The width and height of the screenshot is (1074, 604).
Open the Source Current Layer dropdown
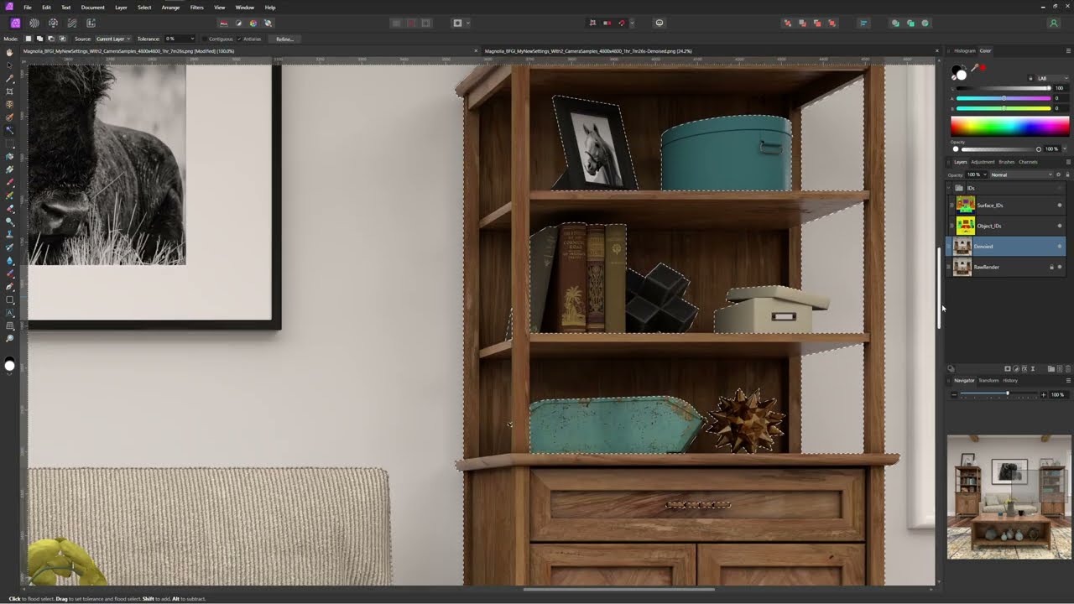point(112,39)
